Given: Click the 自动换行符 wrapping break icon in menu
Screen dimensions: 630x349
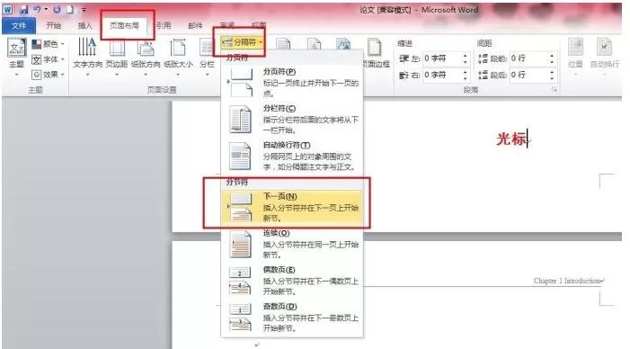Looking at the screenshot, I should pos(241,156).
